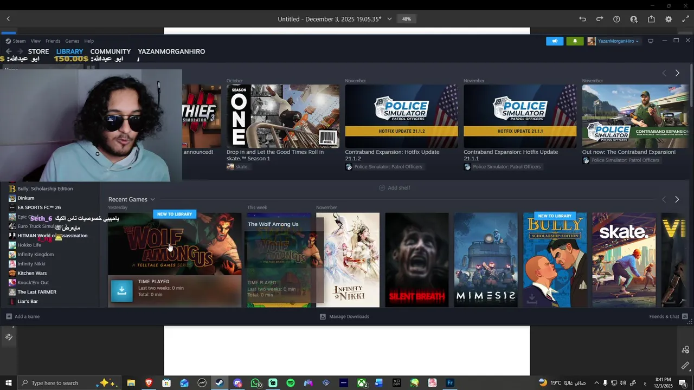Switch to the LIBRARY tab
The image size is (694, 390).
(x=69, y=51)
